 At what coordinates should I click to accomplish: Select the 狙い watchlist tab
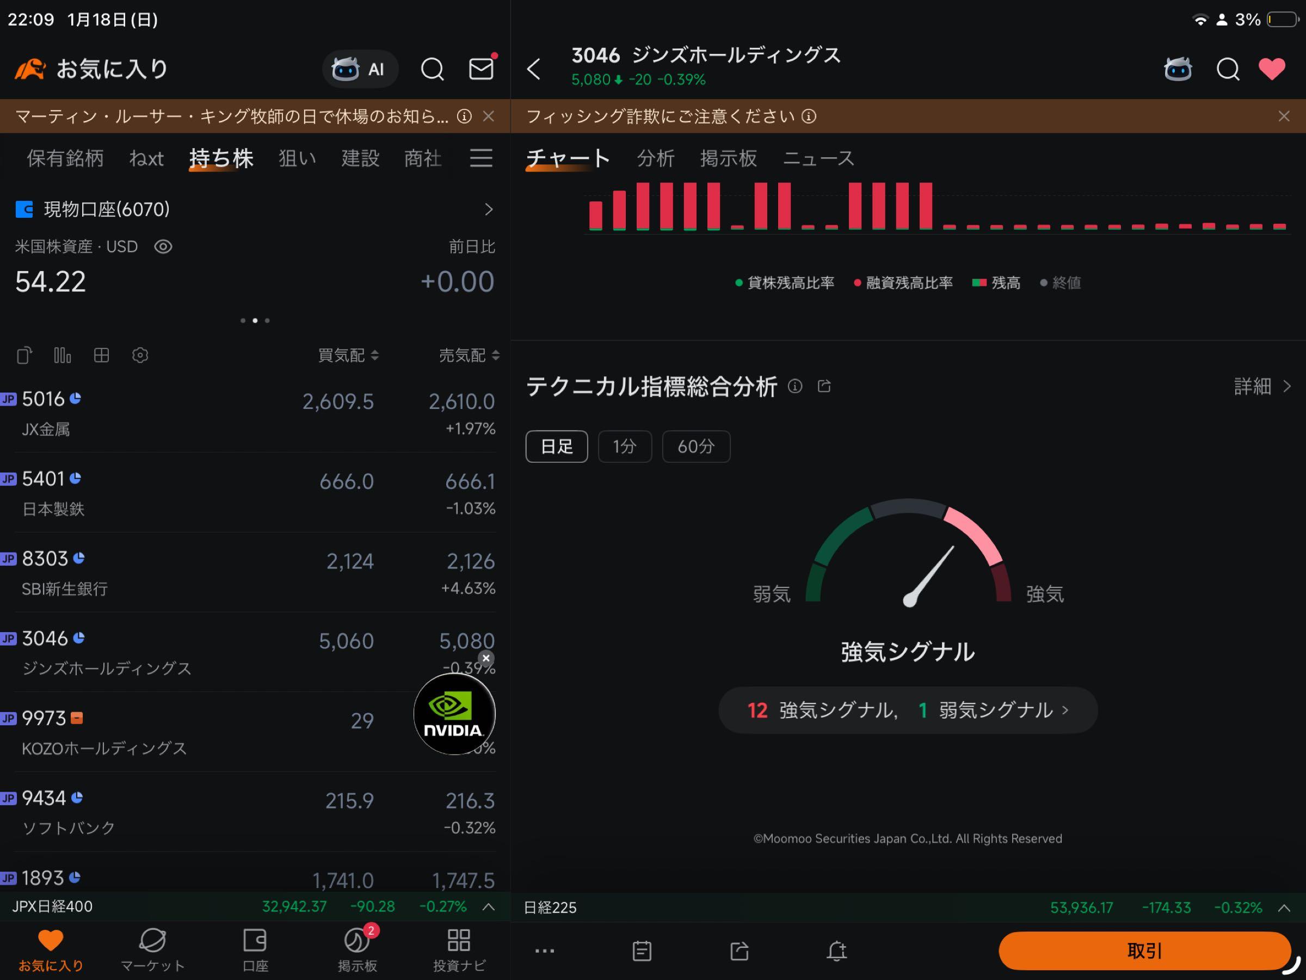pyautogui.click(x=297, y=158)
